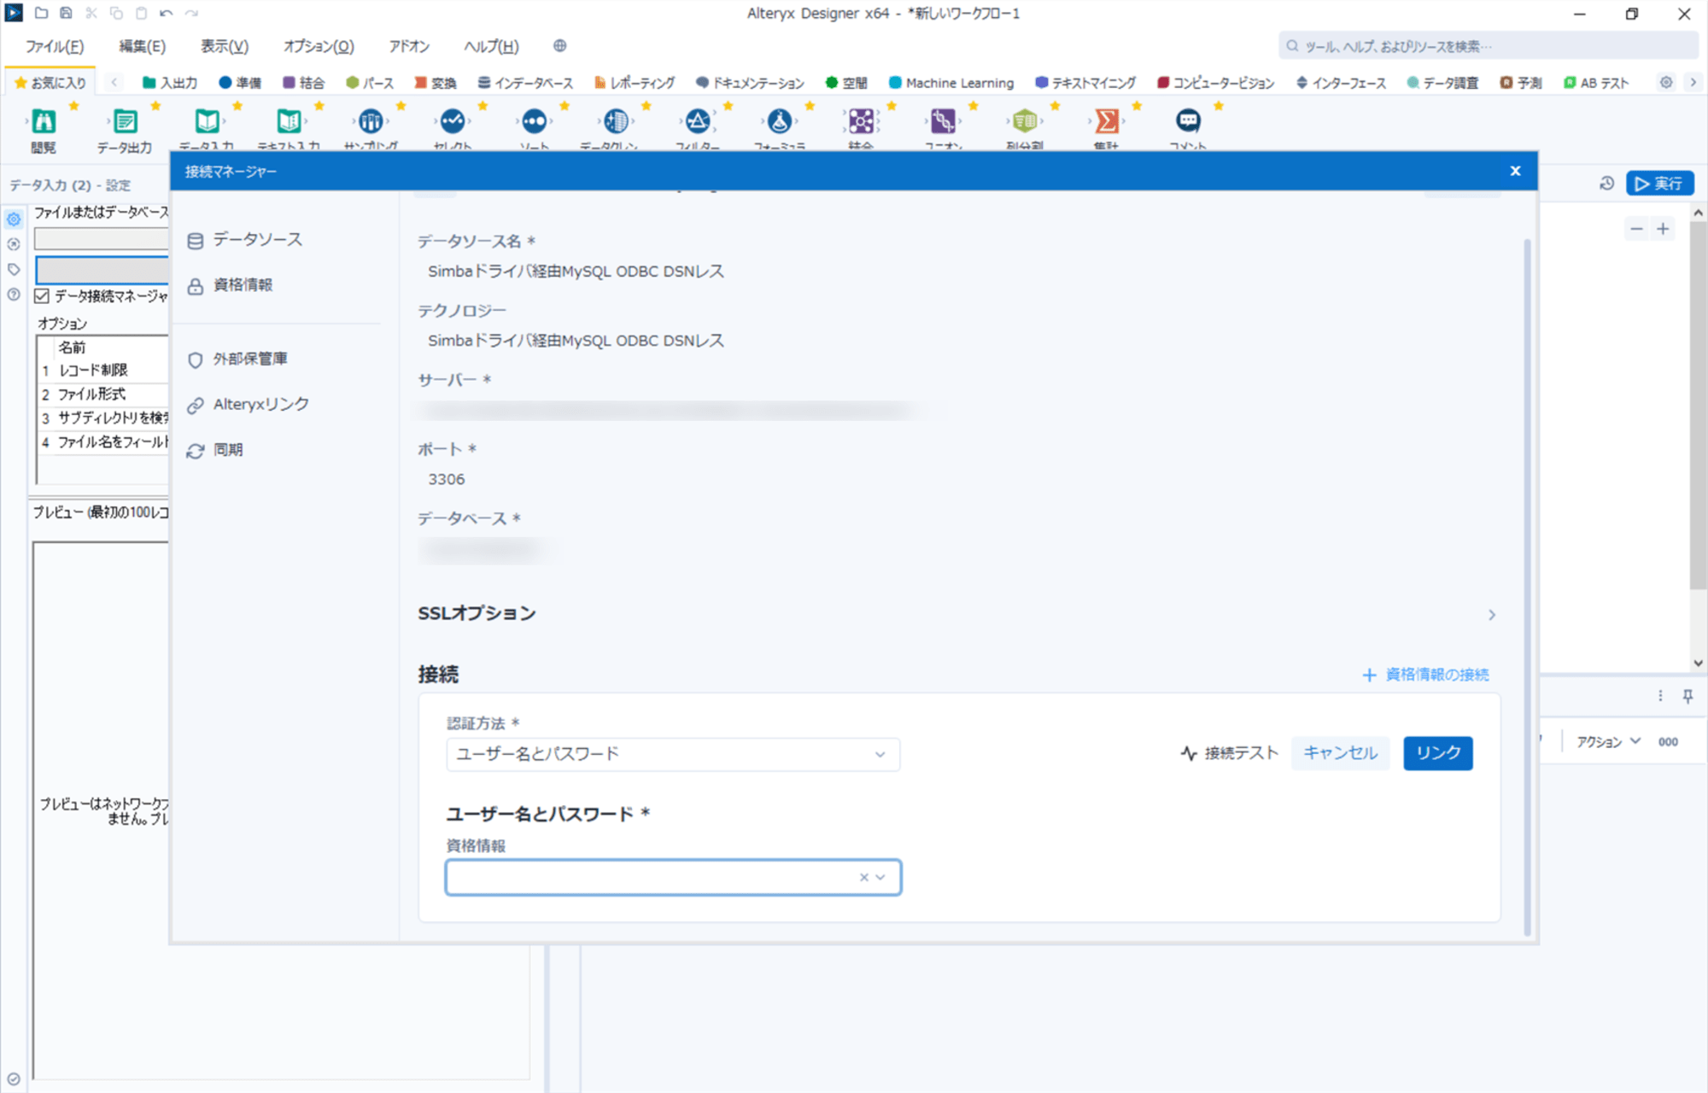Close the 接続マネージャー dialog
1708x1093 pixels.
pyautogui.click(x=1516, y=171)
